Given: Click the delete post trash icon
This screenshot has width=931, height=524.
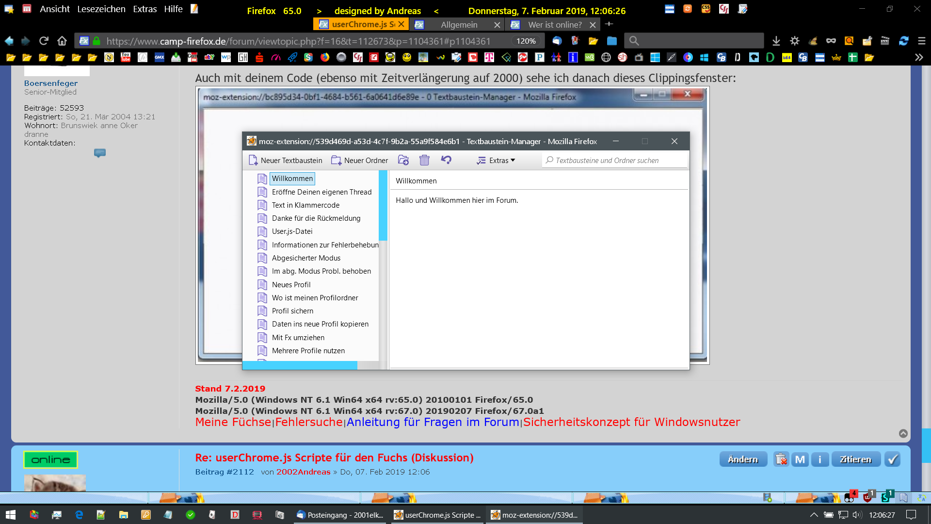Looking at the screenshot, I should [781, 459].
